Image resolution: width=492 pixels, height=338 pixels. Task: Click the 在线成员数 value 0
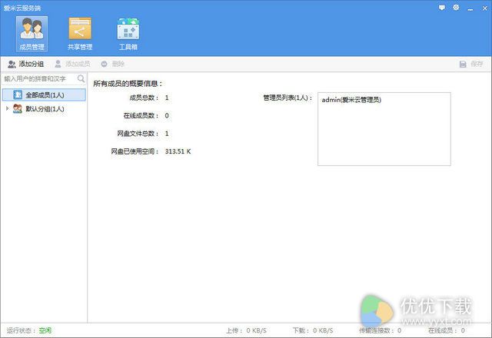167,116
